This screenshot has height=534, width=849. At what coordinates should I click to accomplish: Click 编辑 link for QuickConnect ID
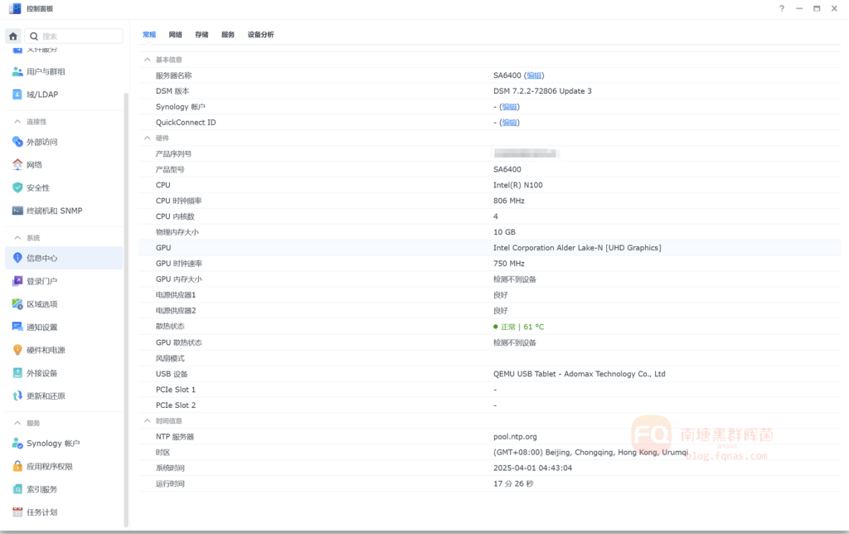(509, 123)
